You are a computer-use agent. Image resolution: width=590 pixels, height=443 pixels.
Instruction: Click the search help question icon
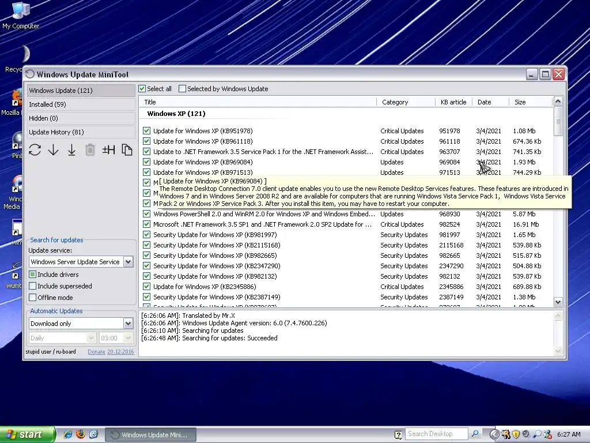[x=398, y=435]
